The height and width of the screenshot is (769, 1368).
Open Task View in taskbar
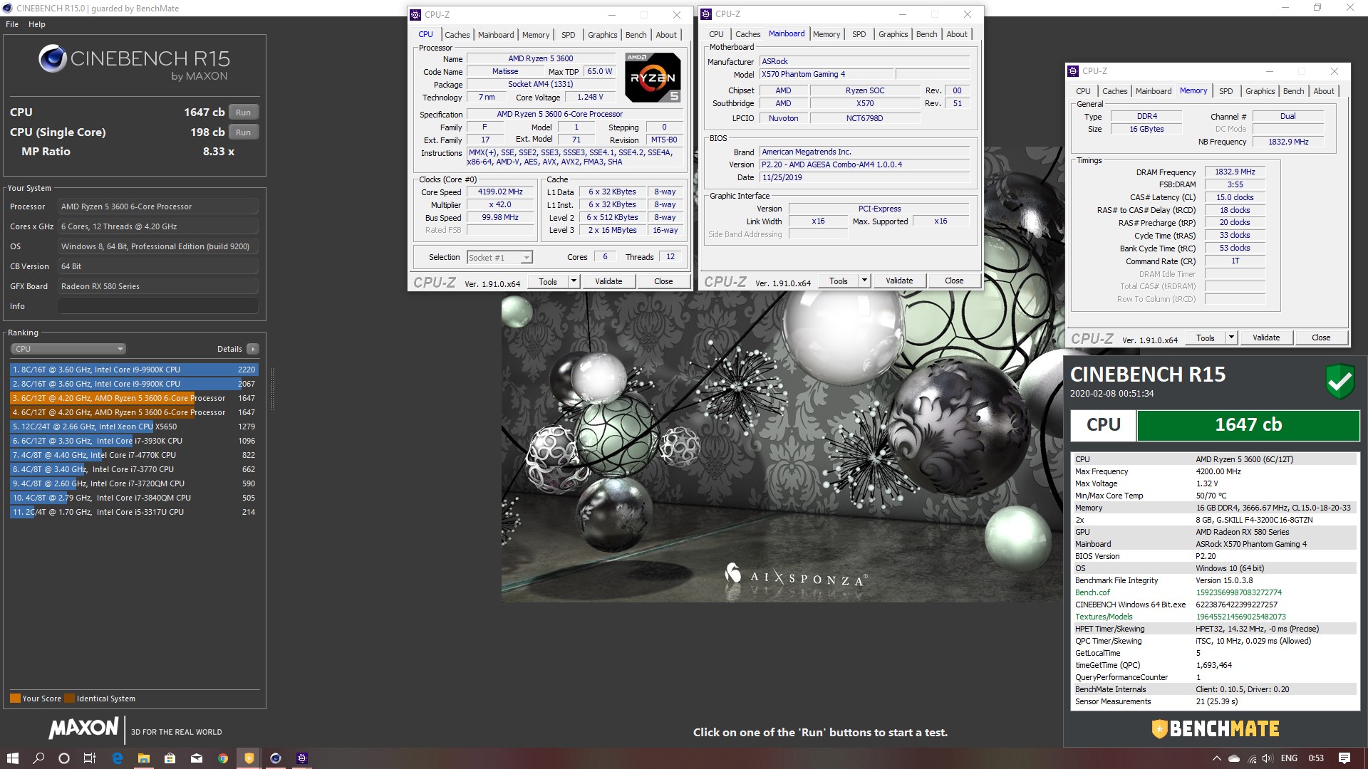pyautogui.click(x=90, y=758)
